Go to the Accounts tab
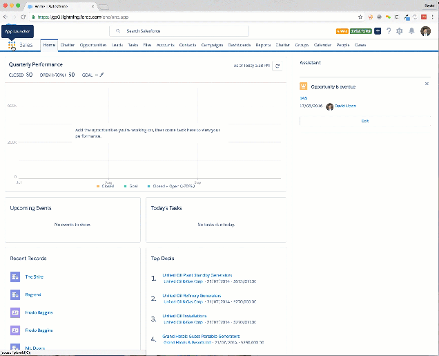Screen dimensions: 439x356 click(x=165, y=45)
